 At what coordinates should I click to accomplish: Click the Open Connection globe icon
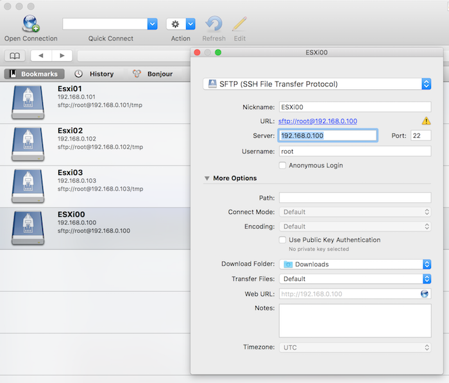[30, 24]
